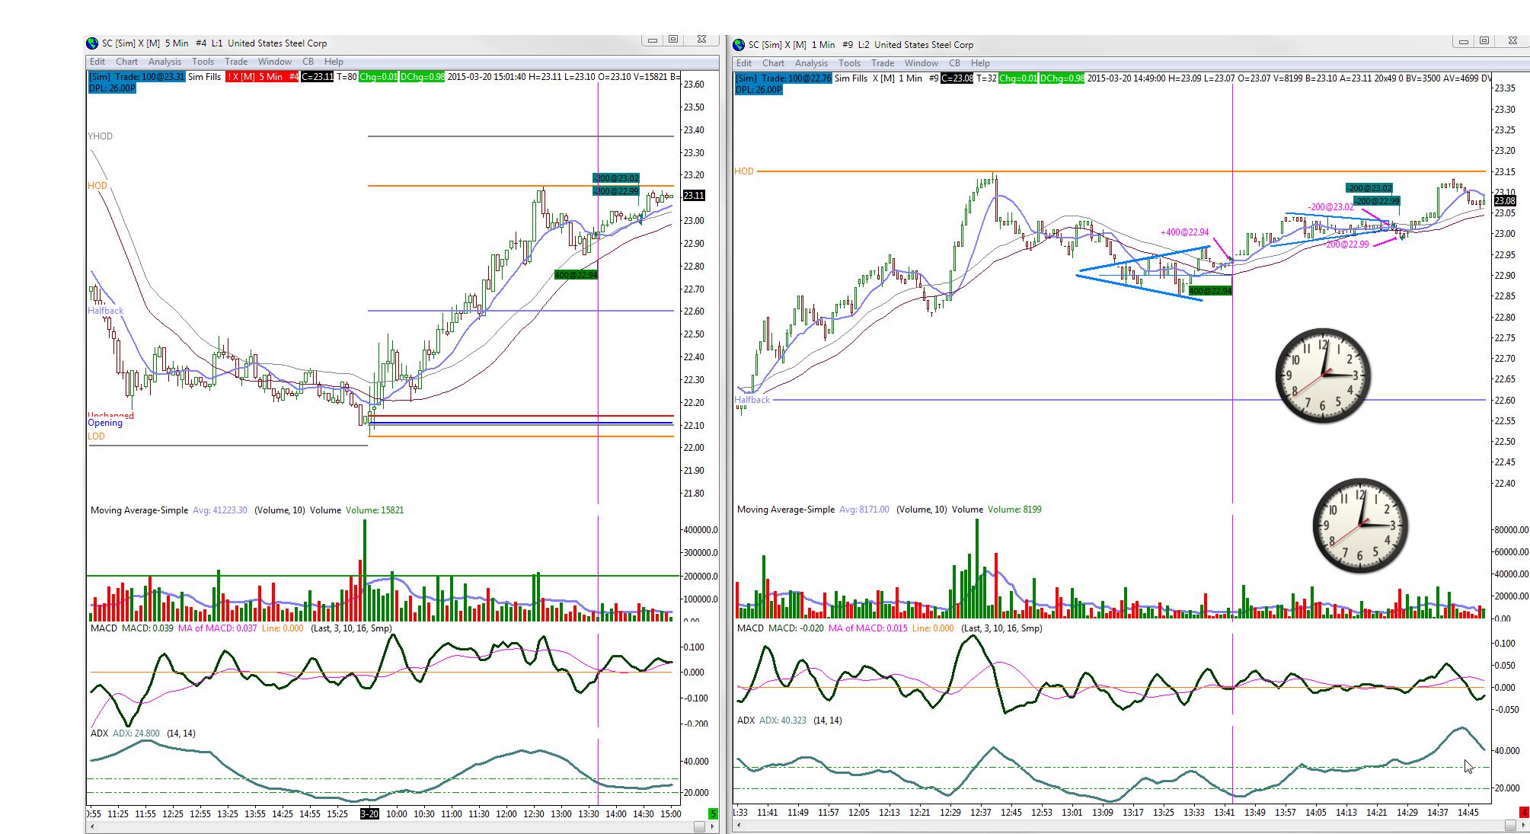Click 'Avg: 41223.30' moving average value in the 5 Min chart
The width and height of the screenshot is (1530, 834).
[220, 510]
